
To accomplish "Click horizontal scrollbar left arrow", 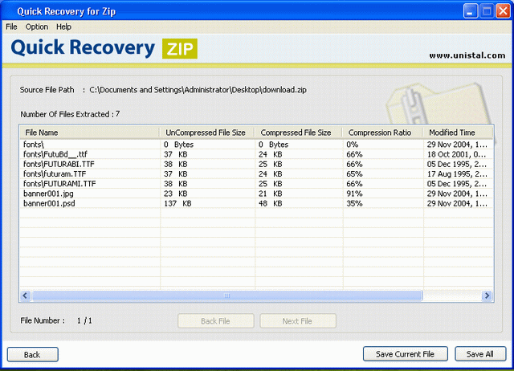I will coord(25,296).
